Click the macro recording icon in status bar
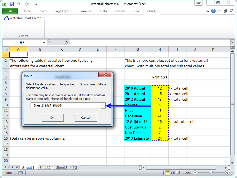 (x=20, y=173)
